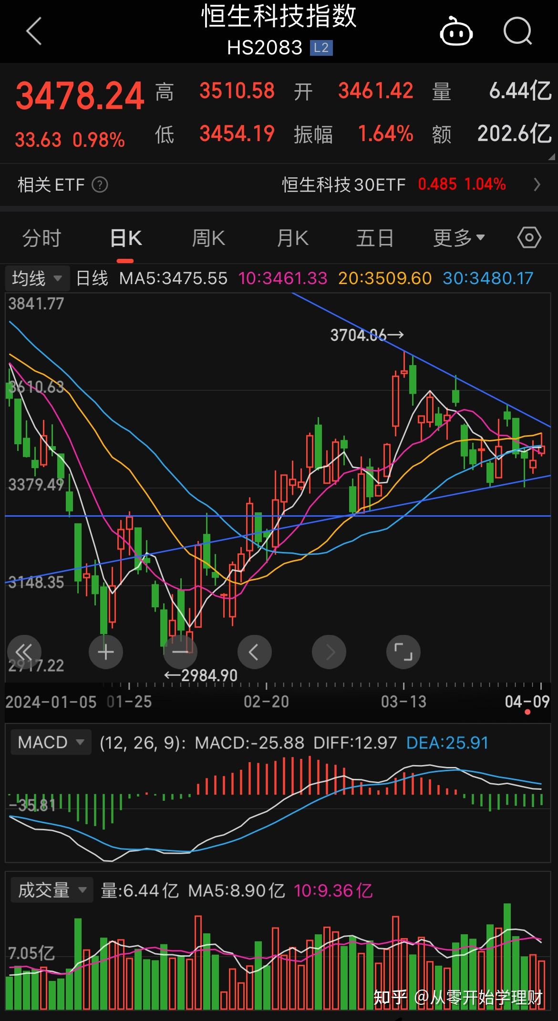Tap the MA30 value 30:3480.17

[x=488, y=278]
